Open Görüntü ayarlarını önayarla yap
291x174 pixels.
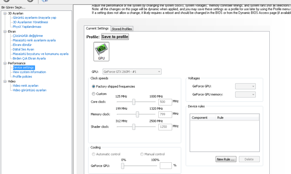(x=34, y=18)
